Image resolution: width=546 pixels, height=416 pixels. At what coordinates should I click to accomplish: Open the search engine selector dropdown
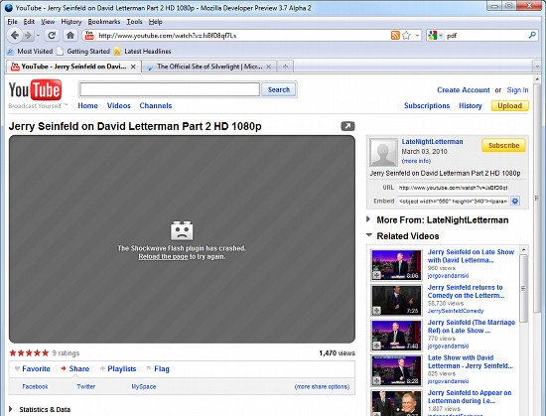pos(440,36)
